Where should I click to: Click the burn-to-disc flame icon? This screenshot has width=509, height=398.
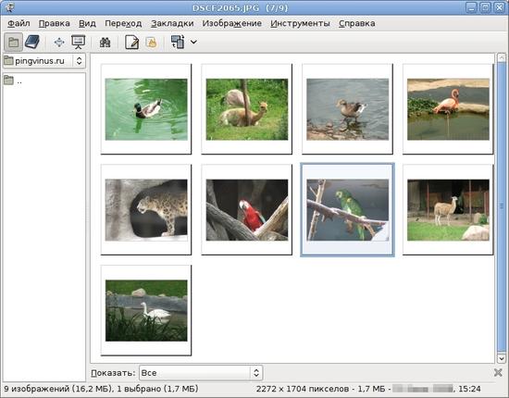(x=151, y=43)
